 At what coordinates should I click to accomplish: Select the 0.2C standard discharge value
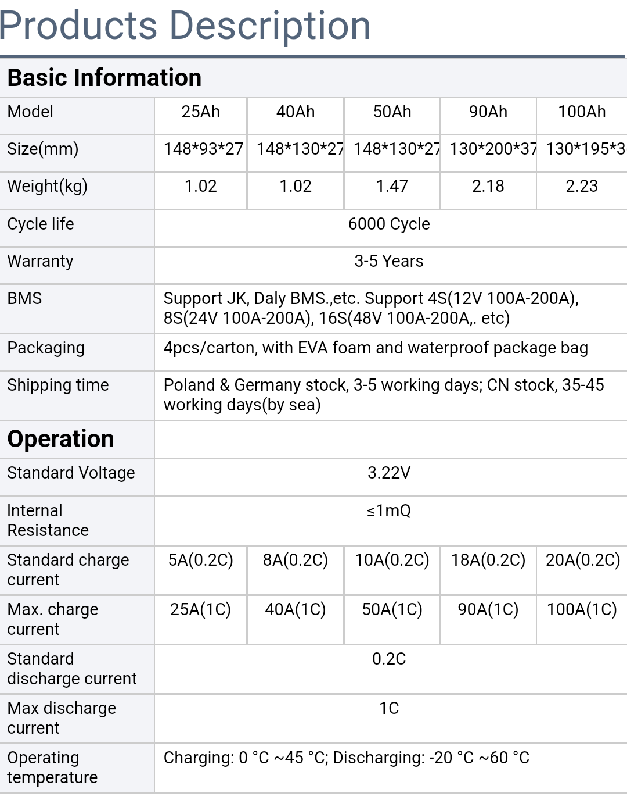pos(389,659)
